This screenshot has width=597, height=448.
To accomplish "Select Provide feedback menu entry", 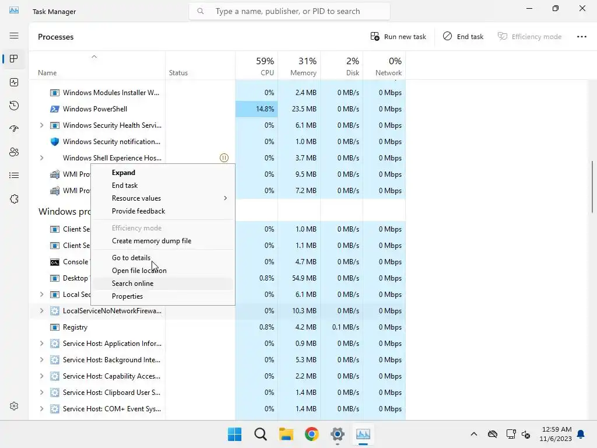I will (163, 211).
